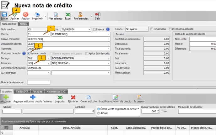Expand the Estado Sin aplicar dropdown
The height and width of the screenshot is (135, 216).
147,29
